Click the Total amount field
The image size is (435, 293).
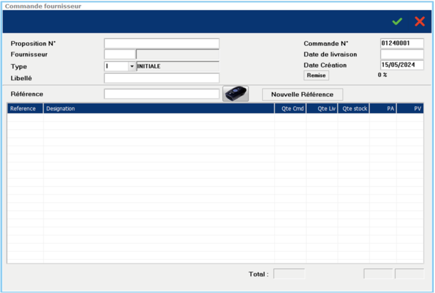click(289, 274)
